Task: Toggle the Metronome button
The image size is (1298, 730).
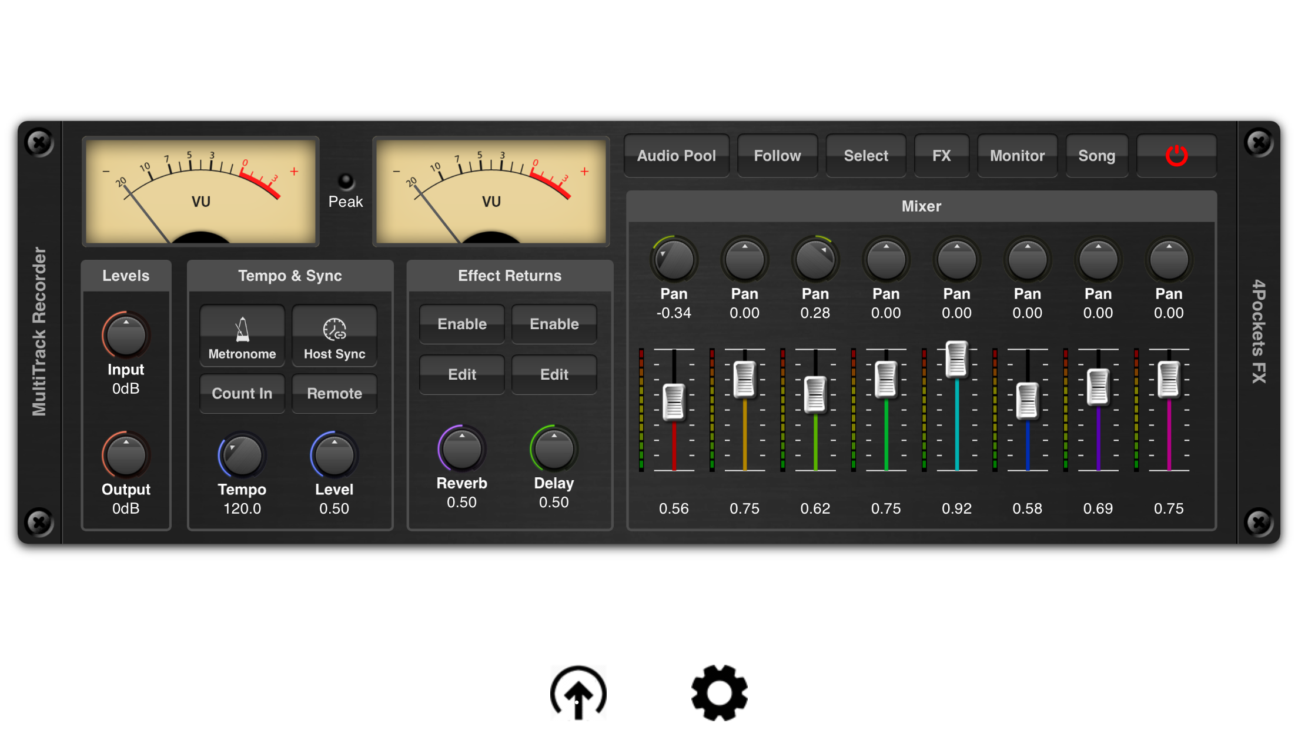Action: point(242,336)
